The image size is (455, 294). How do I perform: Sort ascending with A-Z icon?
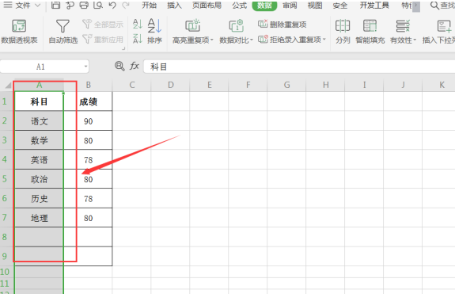(137, 24)
